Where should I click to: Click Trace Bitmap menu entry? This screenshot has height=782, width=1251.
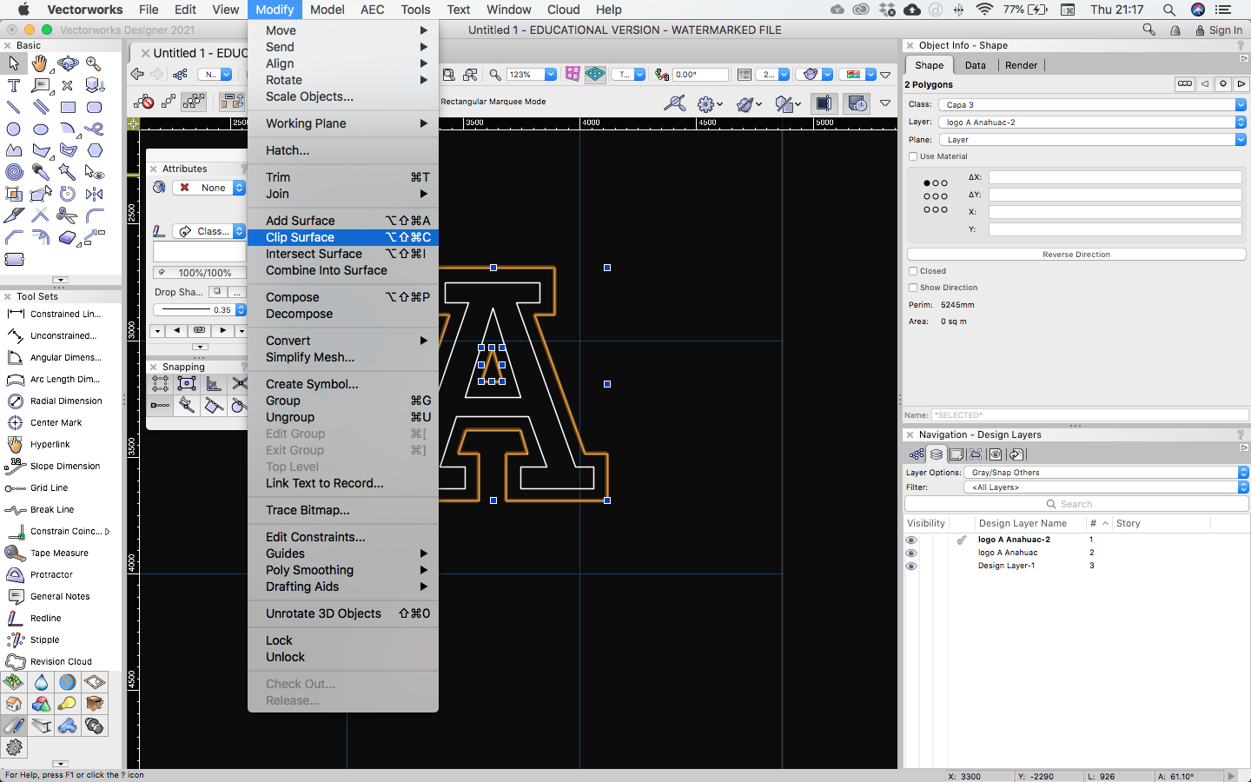tap(343, 510)
